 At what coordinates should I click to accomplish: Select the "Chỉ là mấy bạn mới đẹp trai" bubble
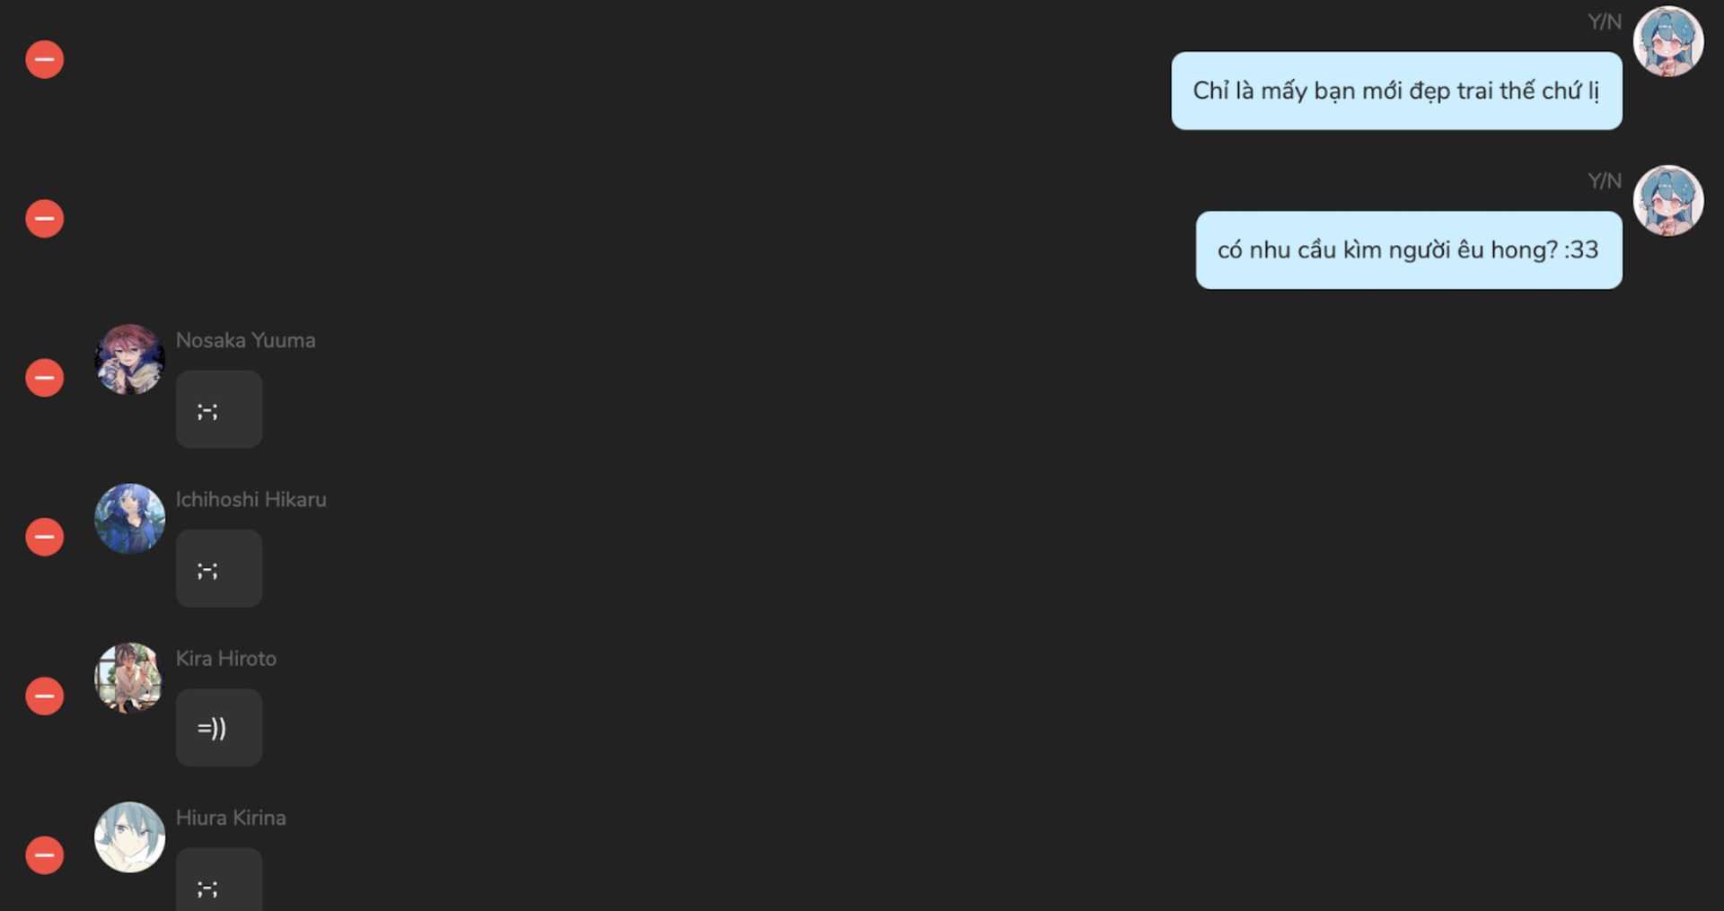(x=1396, y=91)
